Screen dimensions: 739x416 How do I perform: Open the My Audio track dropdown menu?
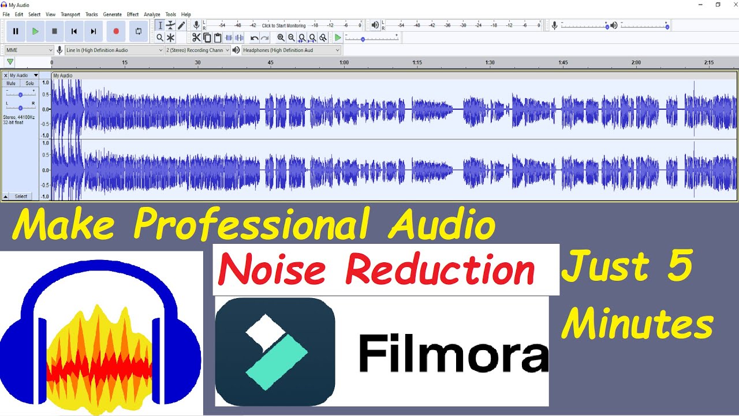point(24,75)
